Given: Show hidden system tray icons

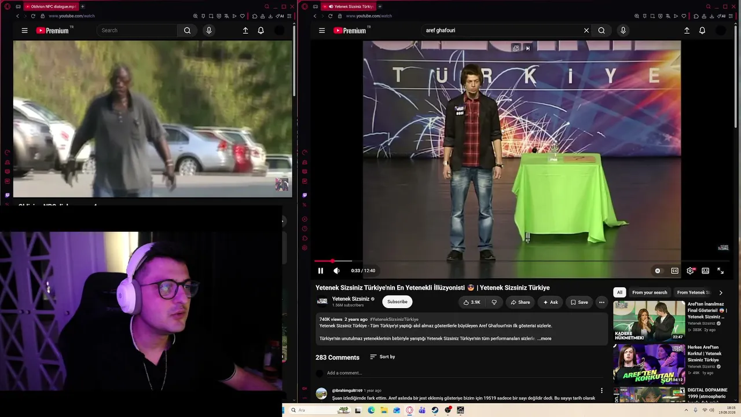Looking at the screenshot, I should point(687,410).
